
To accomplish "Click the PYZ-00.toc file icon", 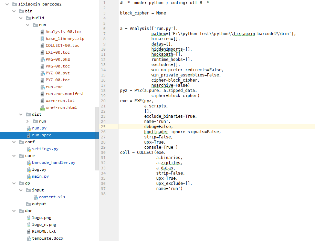I will coord(42,80).
